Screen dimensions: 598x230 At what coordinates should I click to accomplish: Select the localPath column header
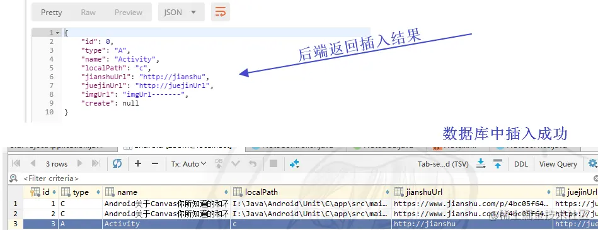pos(311,192)
